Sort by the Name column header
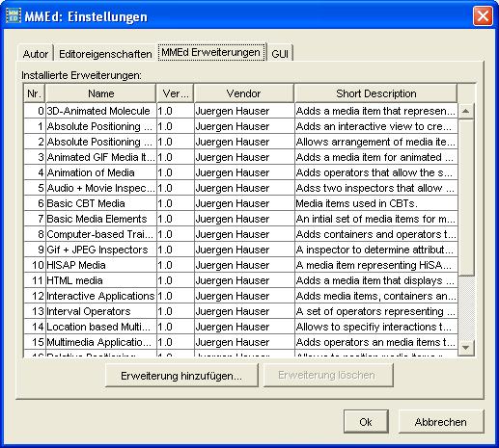499x448 pixels. (100, 93)
